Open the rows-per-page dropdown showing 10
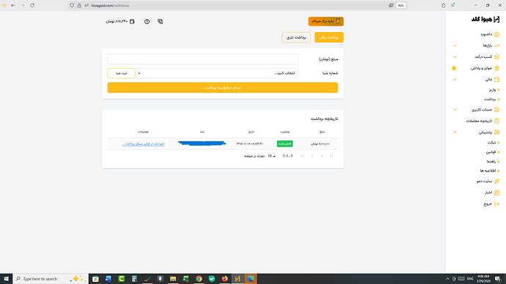The height and width of the screenshot is (284, 506). point(271,156)
